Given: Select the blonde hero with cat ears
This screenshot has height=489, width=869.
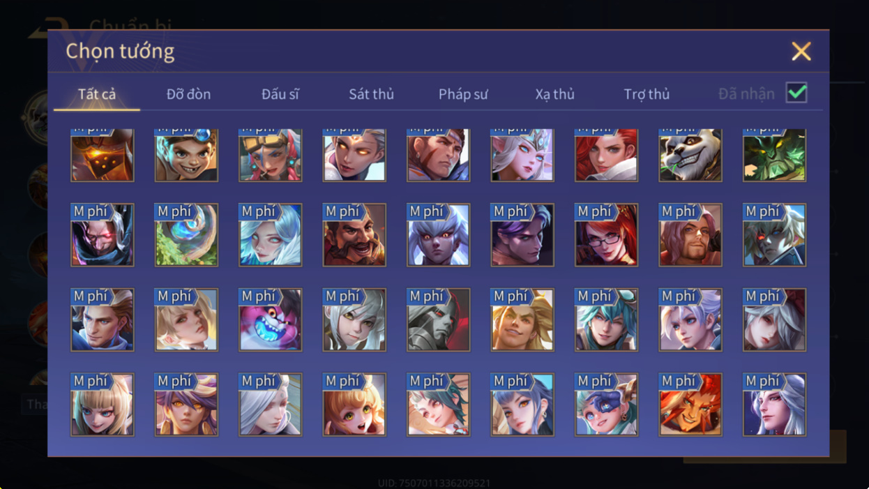Looking at the screenshot, I should (x=103, y=405).
